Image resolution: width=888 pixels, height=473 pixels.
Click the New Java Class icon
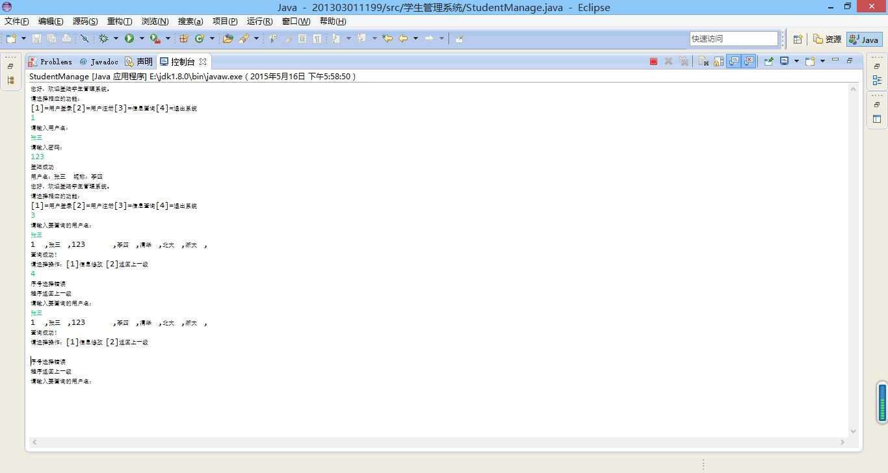(199, 39)
